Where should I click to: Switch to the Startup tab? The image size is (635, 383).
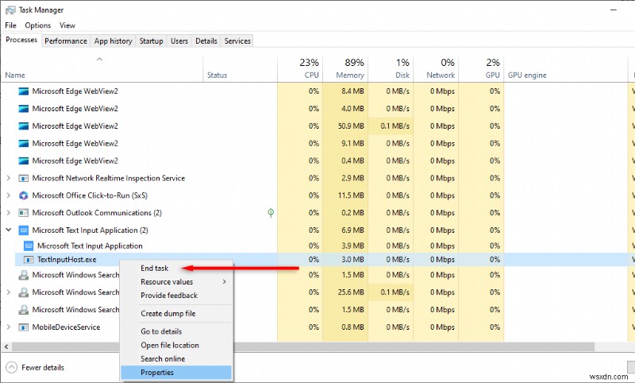pos(151,41)
